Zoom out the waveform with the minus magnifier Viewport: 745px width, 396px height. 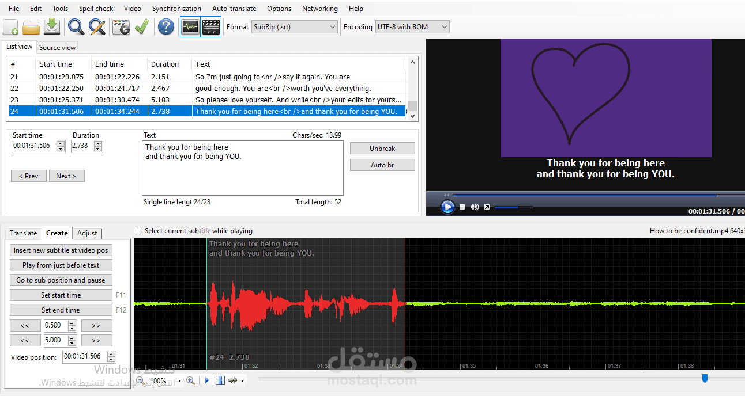click(140, 380)
